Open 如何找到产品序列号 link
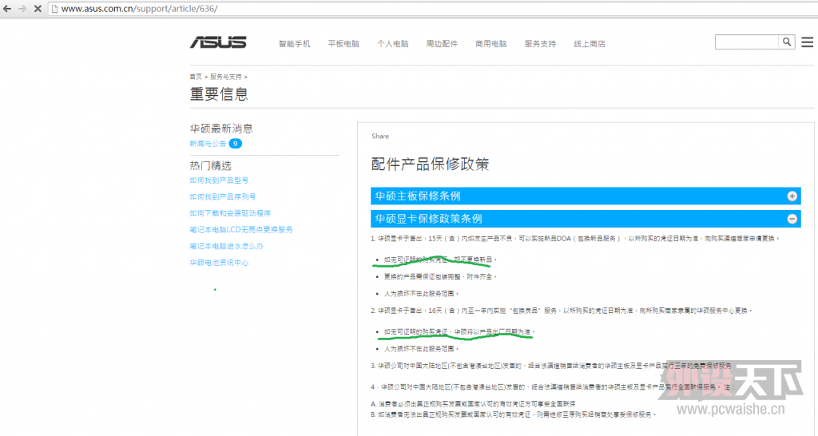The image size is (818, 436). pyautogui.click(x=223, y=196)
